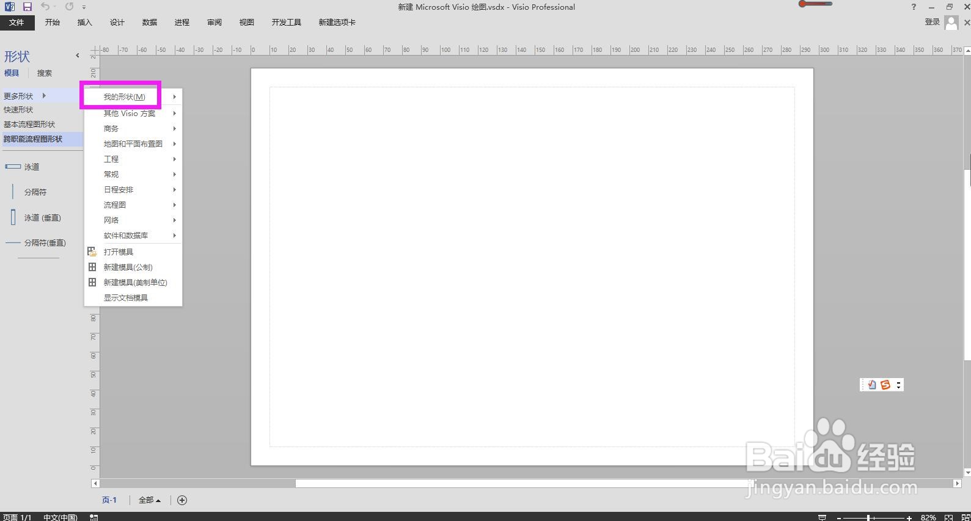Select the 模具 tab in the Shapes panel
This screenshot has width=971, height=521.
point(12,73)
